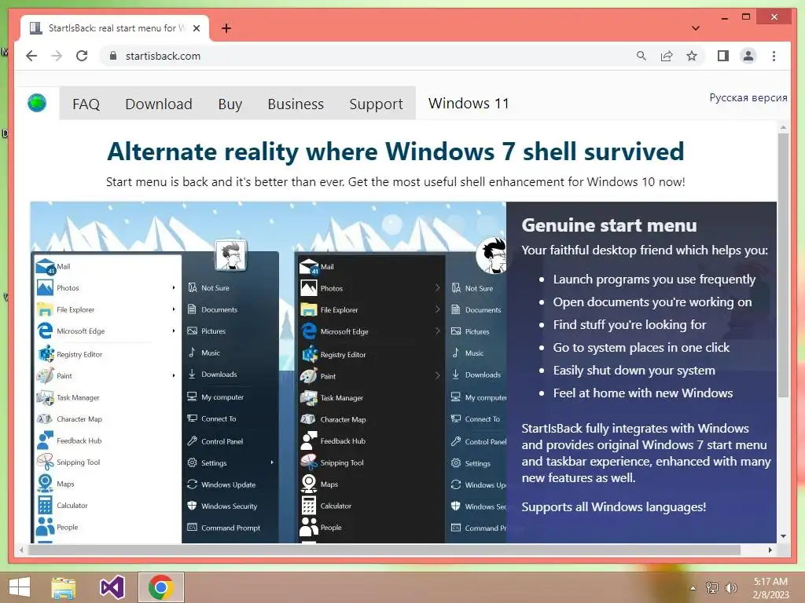
Task: Click Microsoft Edge icon in light menu
Action: [x=45, y=331]
